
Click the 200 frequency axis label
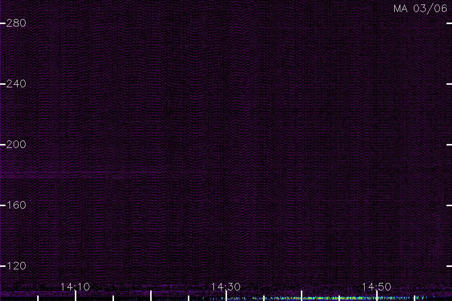[x=16, y=144]
